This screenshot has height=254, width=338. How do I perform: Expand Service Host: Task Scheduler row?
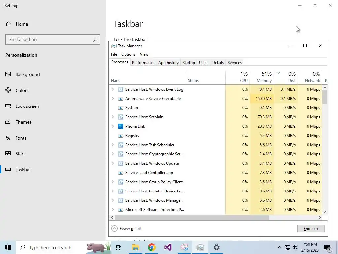click(113, 145)
